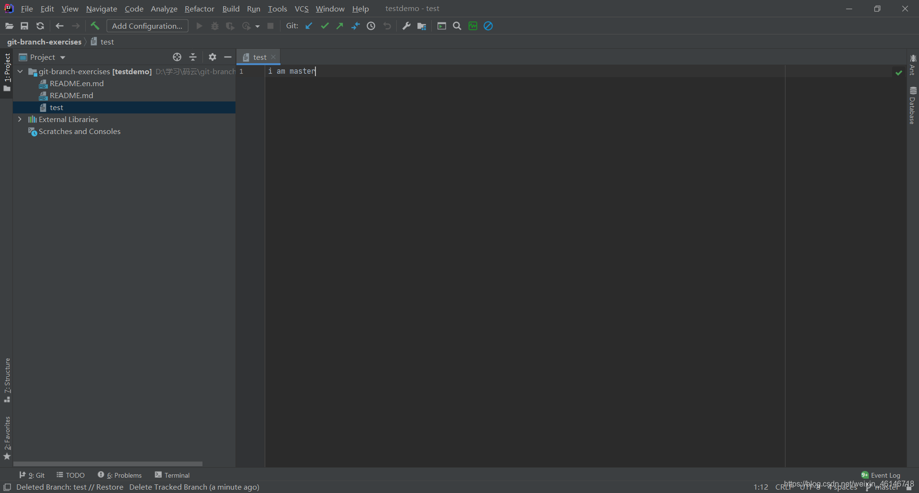Toggle the 2: Favorites side tool window

point(7,438)
